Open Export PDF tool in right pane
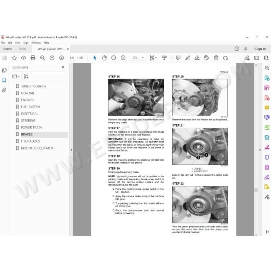 [x=267, y=78]
